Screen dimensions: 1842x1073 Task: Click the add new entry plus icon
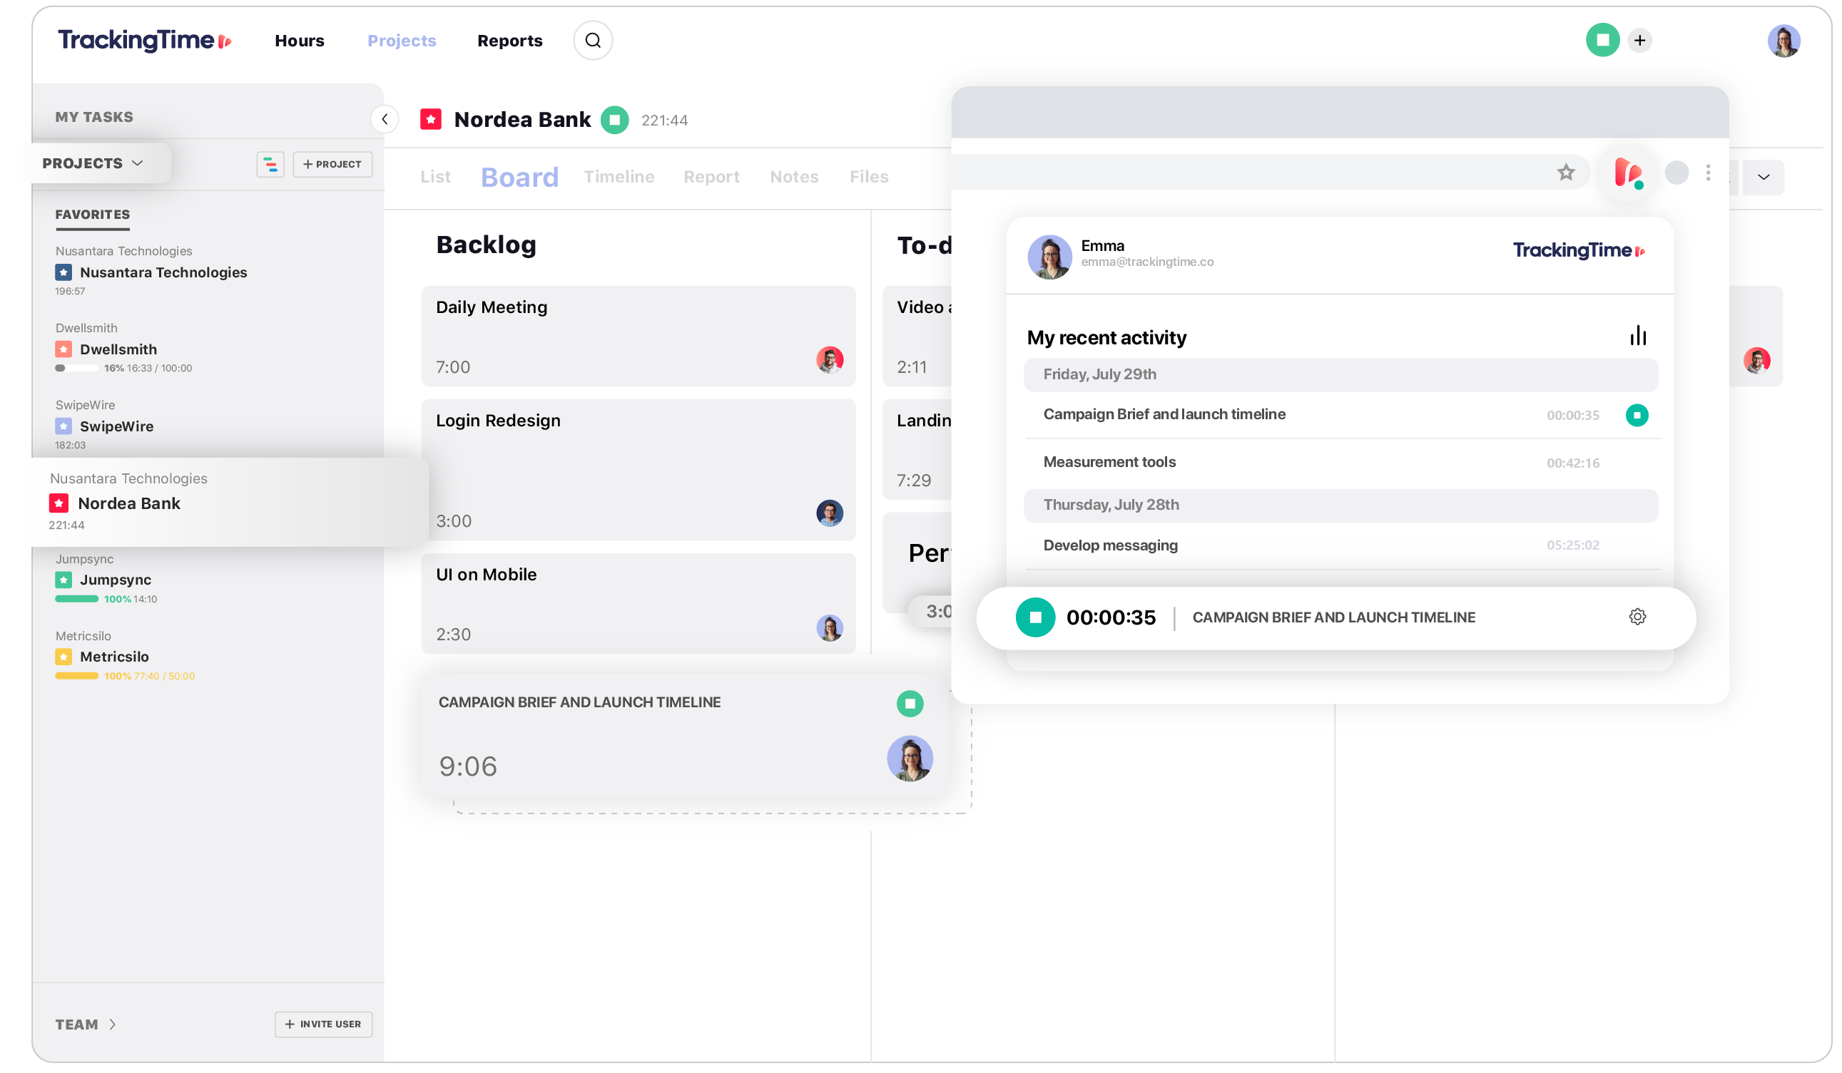[x=1640, y=40]
